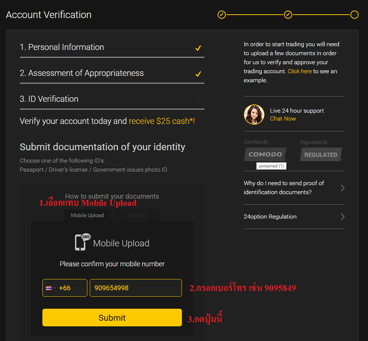Viewport: 368px width, 341px height.
Task: Click the third progress step circle
Action: pyautogui.click(x=354, y=15)
